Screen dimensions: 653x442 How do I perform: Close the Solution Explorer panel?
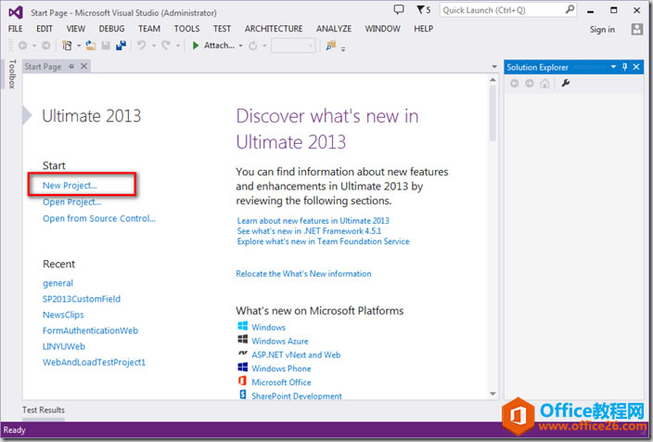[x=636, y=67]
